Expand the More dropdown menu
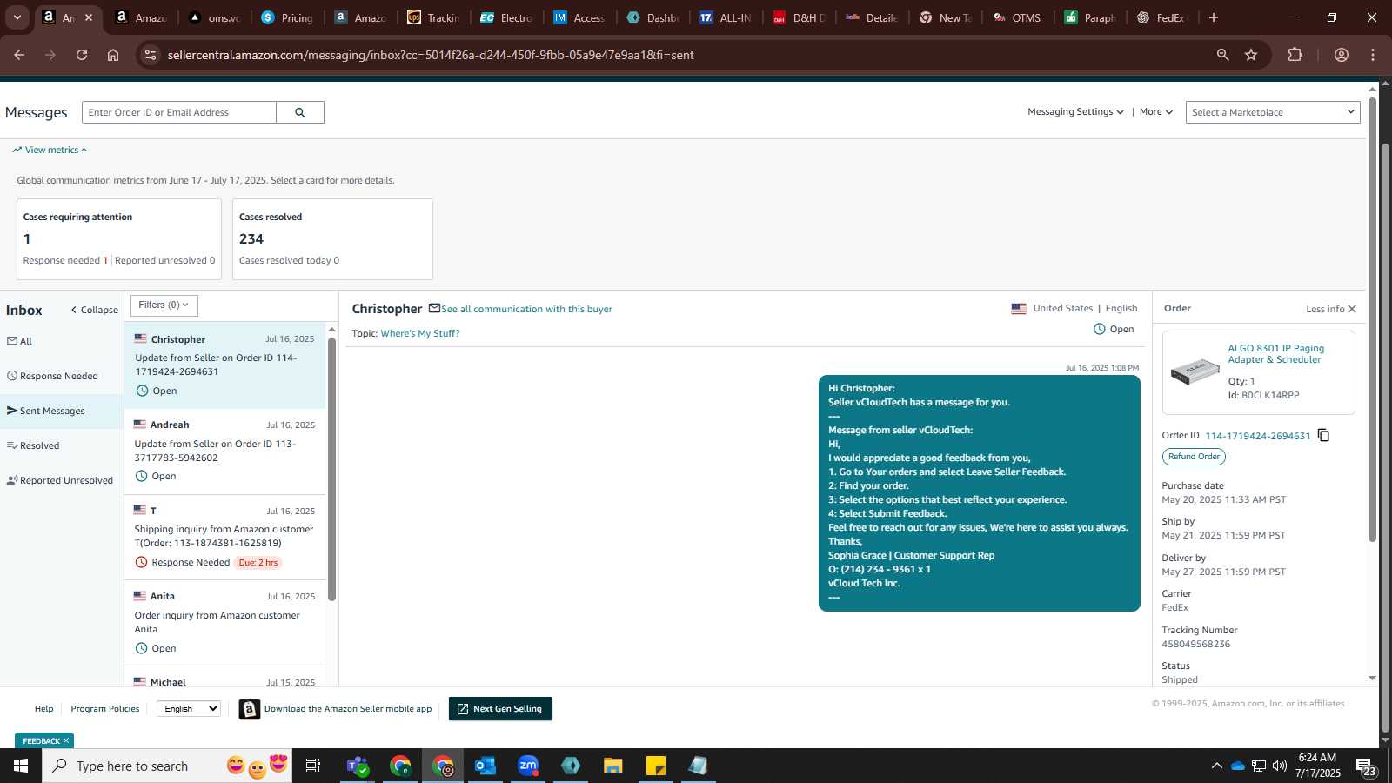This screenshot has width=1392, height=783. coord(1156,112)
